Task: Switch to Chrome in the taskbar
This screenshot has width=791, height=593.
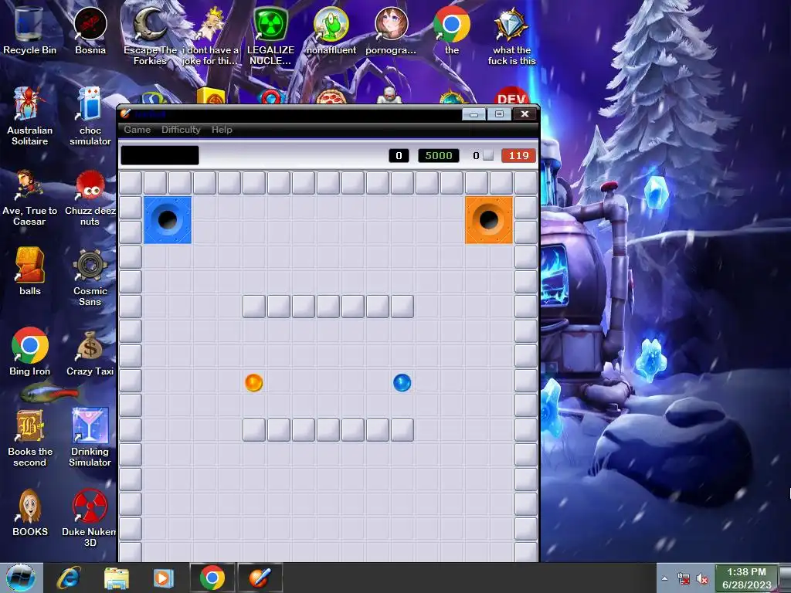Action: [212, 578]
